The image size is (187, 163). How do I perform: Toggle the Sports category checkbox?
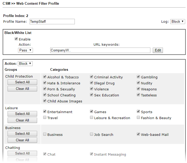[x=138, y=112]
